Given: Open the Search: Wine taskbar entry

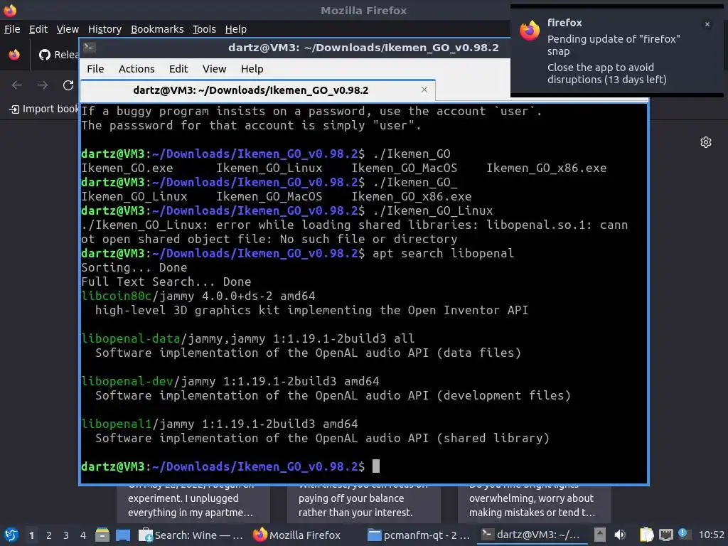Looking at the screenshot, I should pos(191,535).
